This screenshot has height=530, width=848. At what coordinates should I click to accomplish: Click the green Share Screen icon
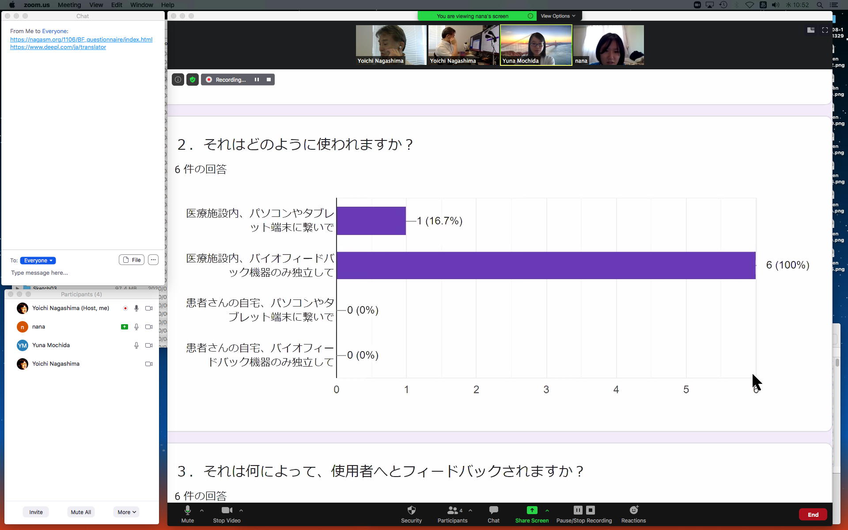click(532, 511)
